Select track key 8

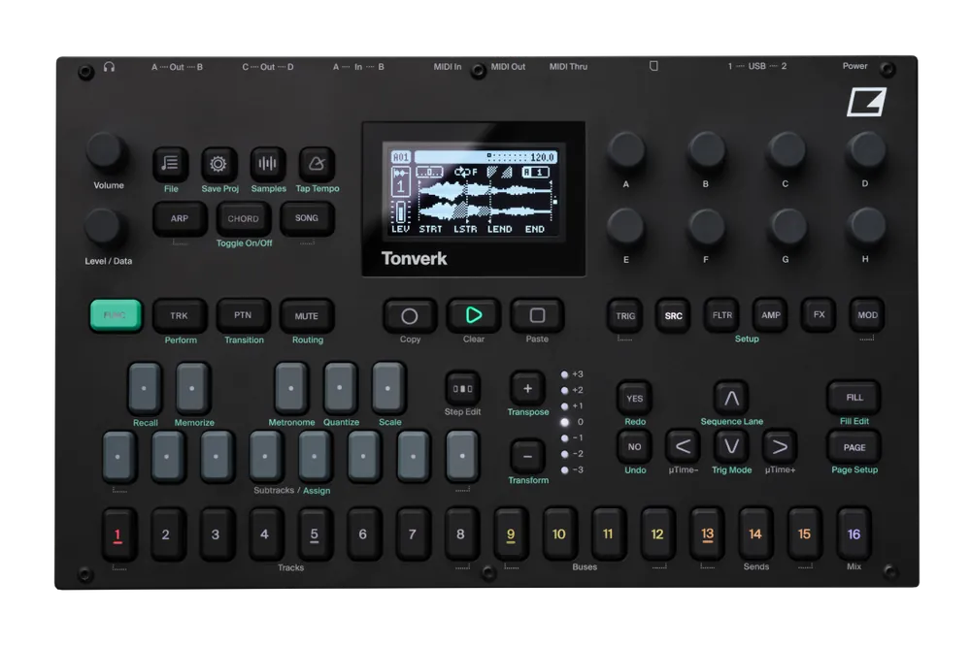[460, 534]
